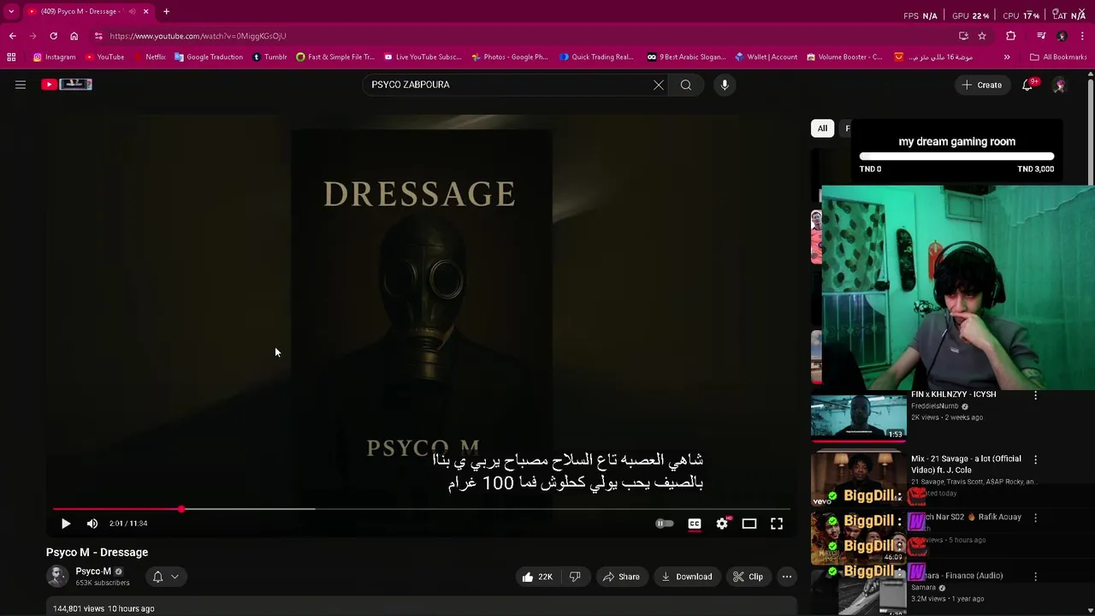Switch to theater mode
This screenshot has height=616, width=1095.
click(x=749, y=524)
